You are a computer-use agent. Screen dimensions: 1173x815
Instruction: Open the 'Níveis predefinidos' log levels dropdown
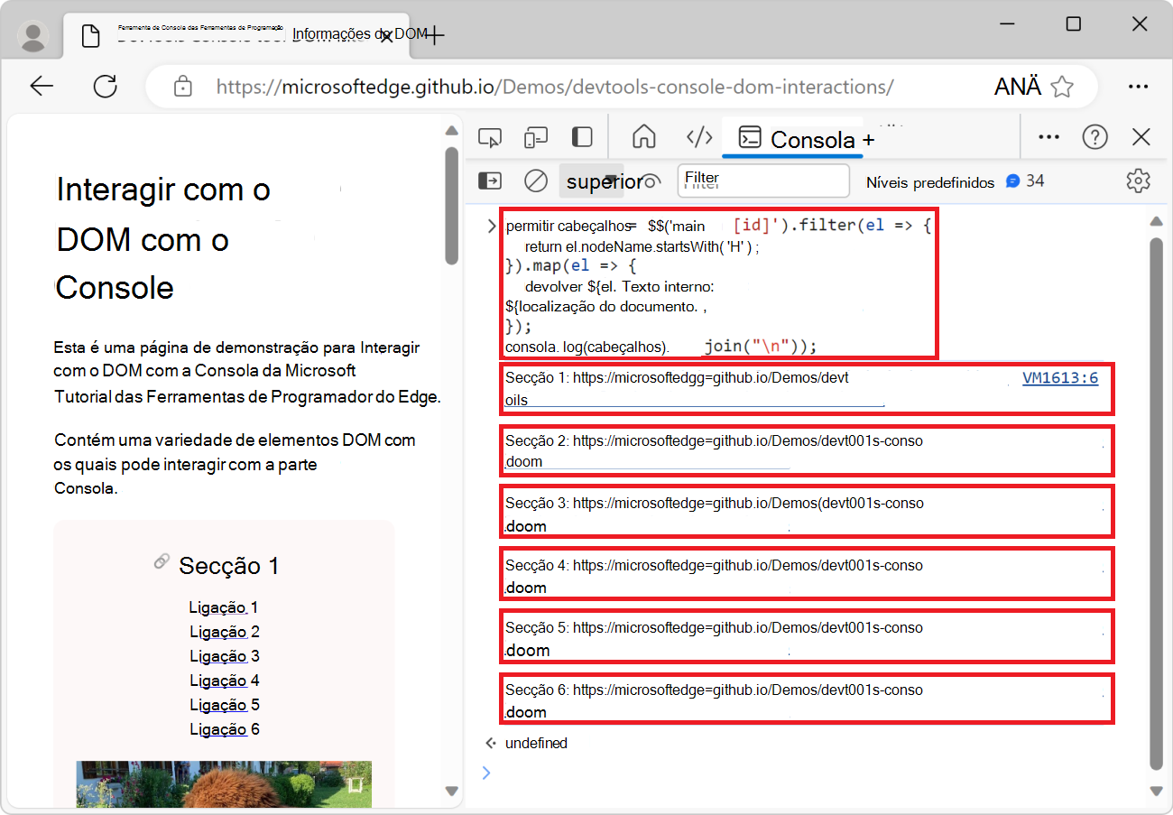pyautogui.click(x=931, y=181)
